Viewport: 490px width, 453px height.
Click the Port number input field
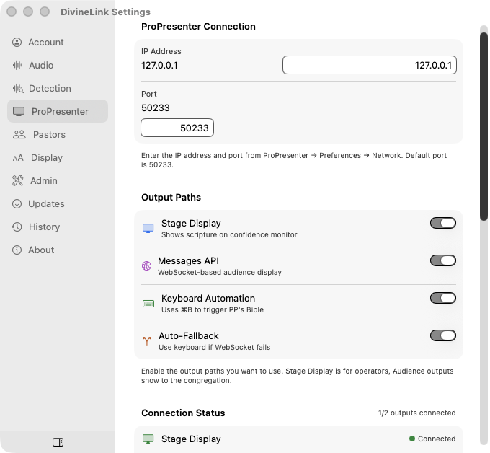pyautogui.click(x=177, y=128)
